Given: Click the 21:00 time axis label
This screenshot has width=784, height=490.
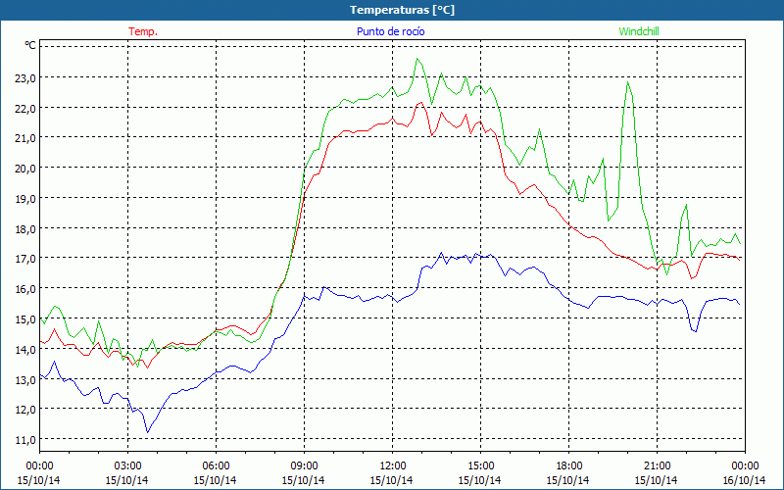Looking at the screenshot, I should pyautogui.click(x=657, y=466).
